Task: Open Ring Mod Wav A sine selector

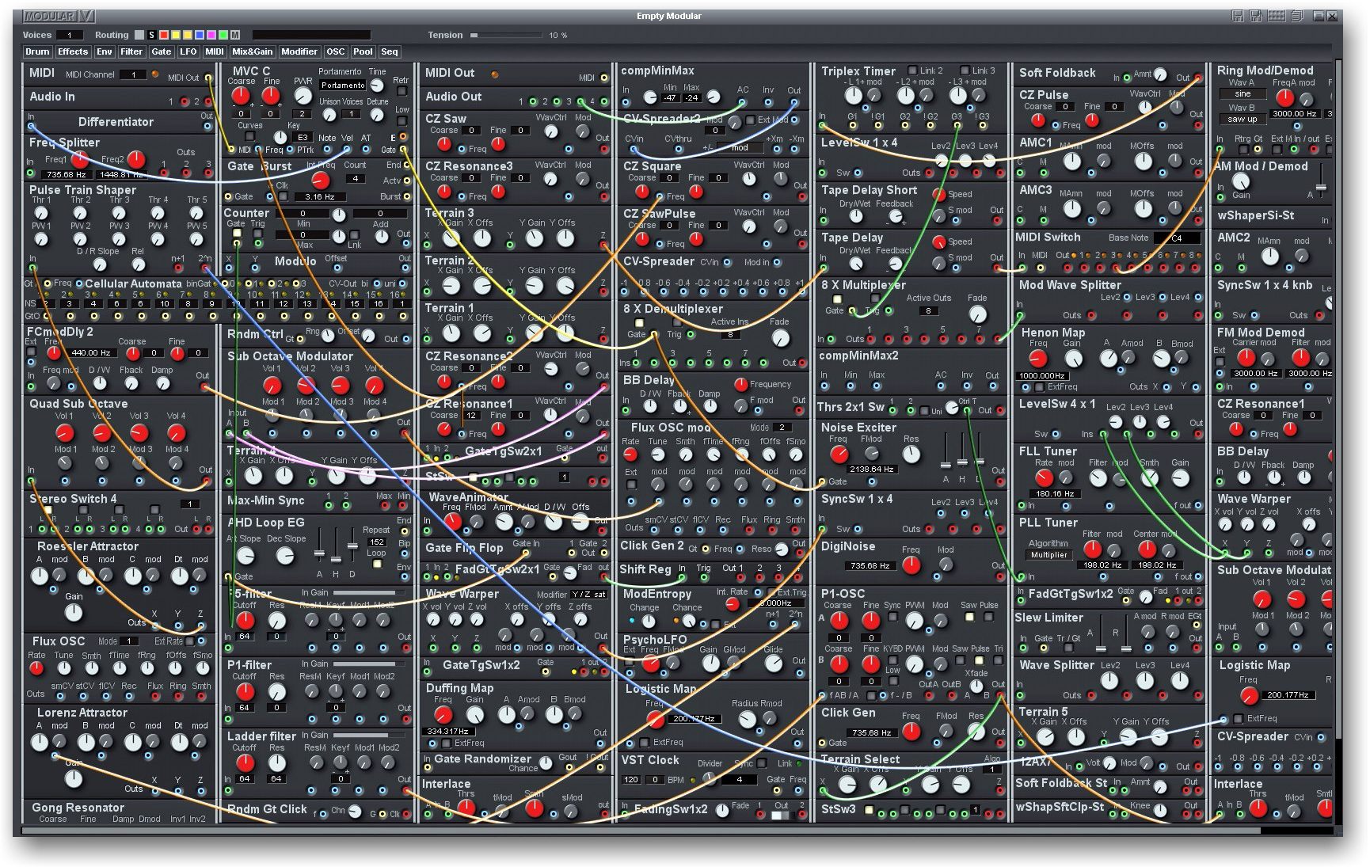Action: (1243, 93)
